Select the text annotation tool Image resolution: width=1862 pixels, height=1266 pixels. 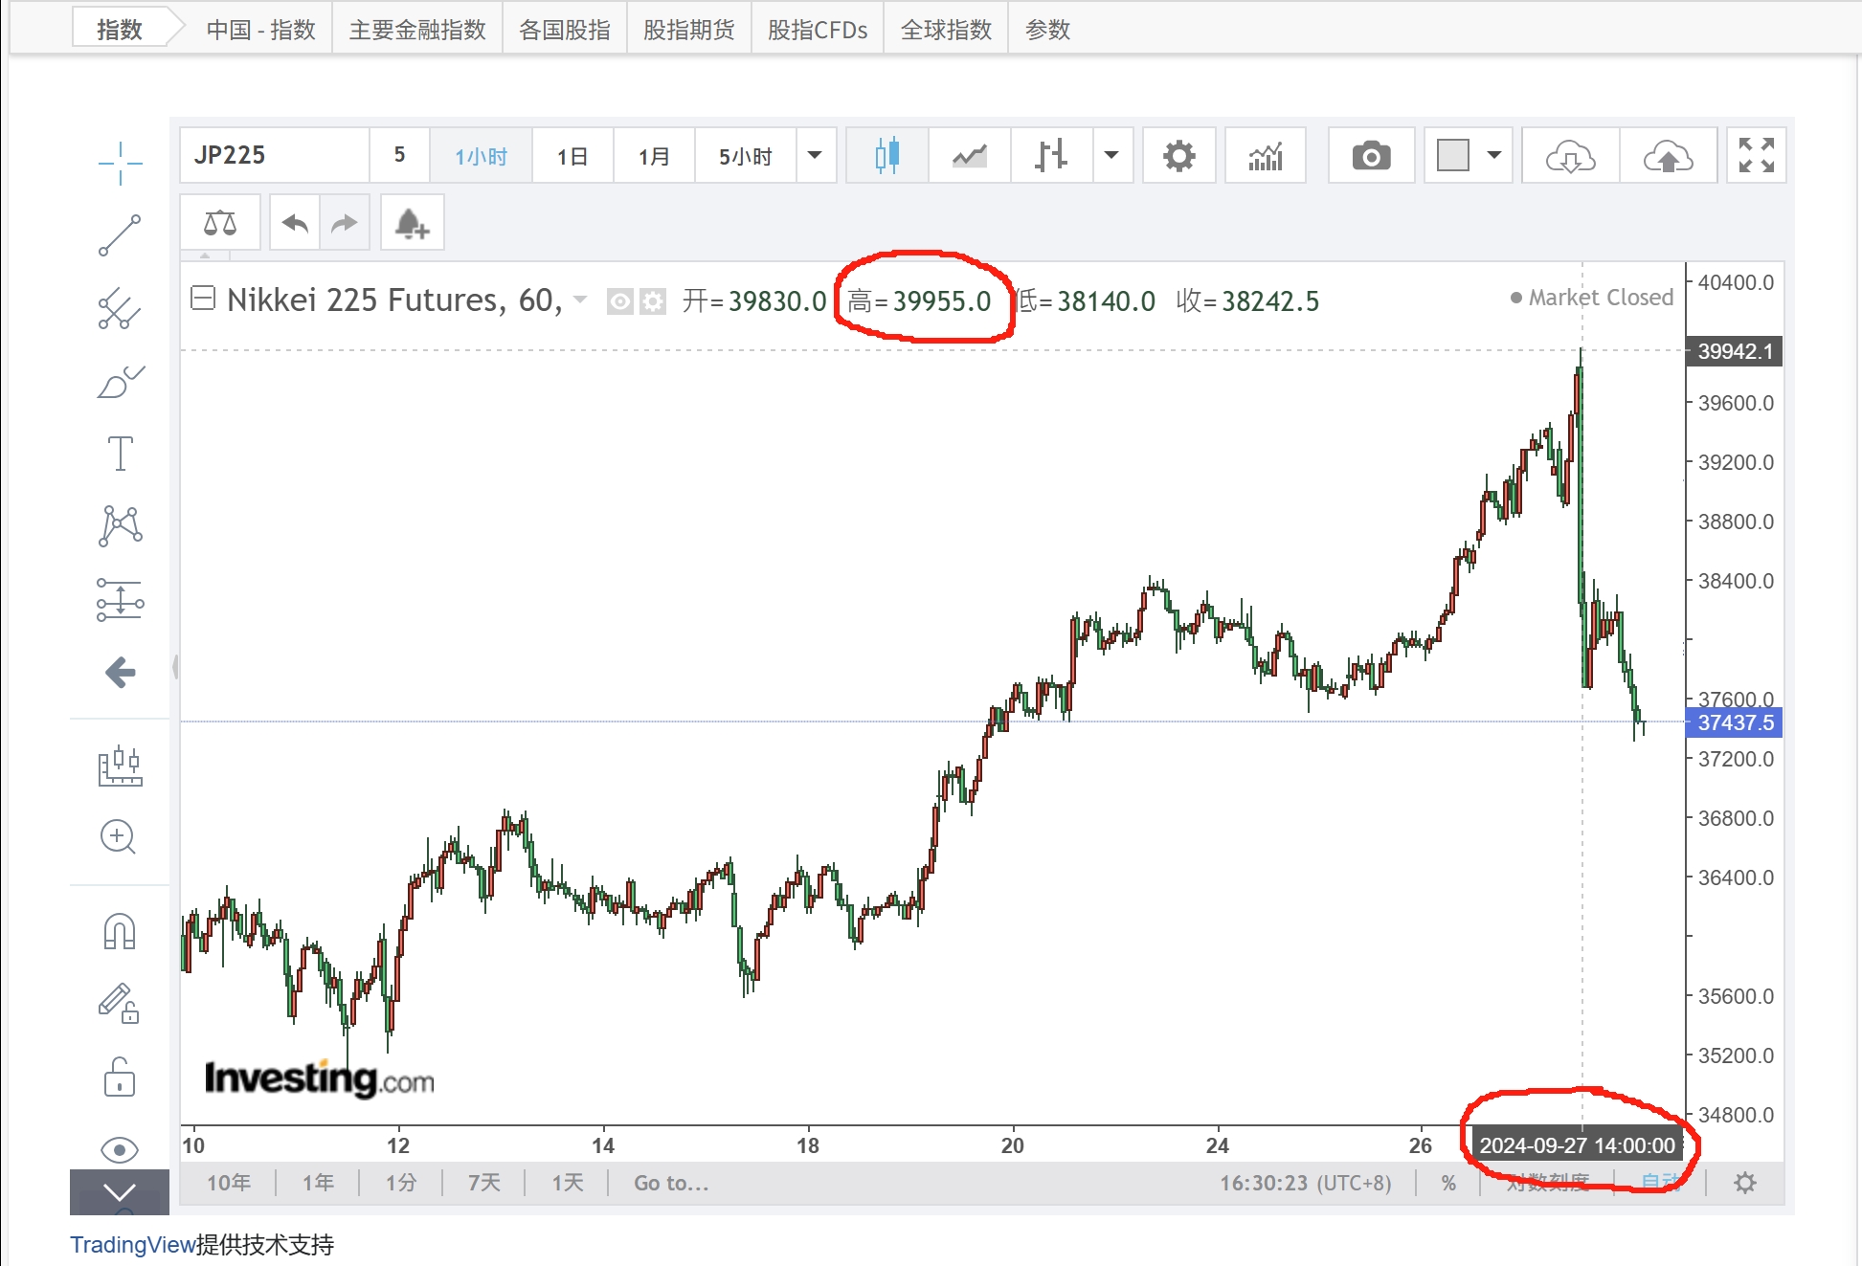(120, 454)
